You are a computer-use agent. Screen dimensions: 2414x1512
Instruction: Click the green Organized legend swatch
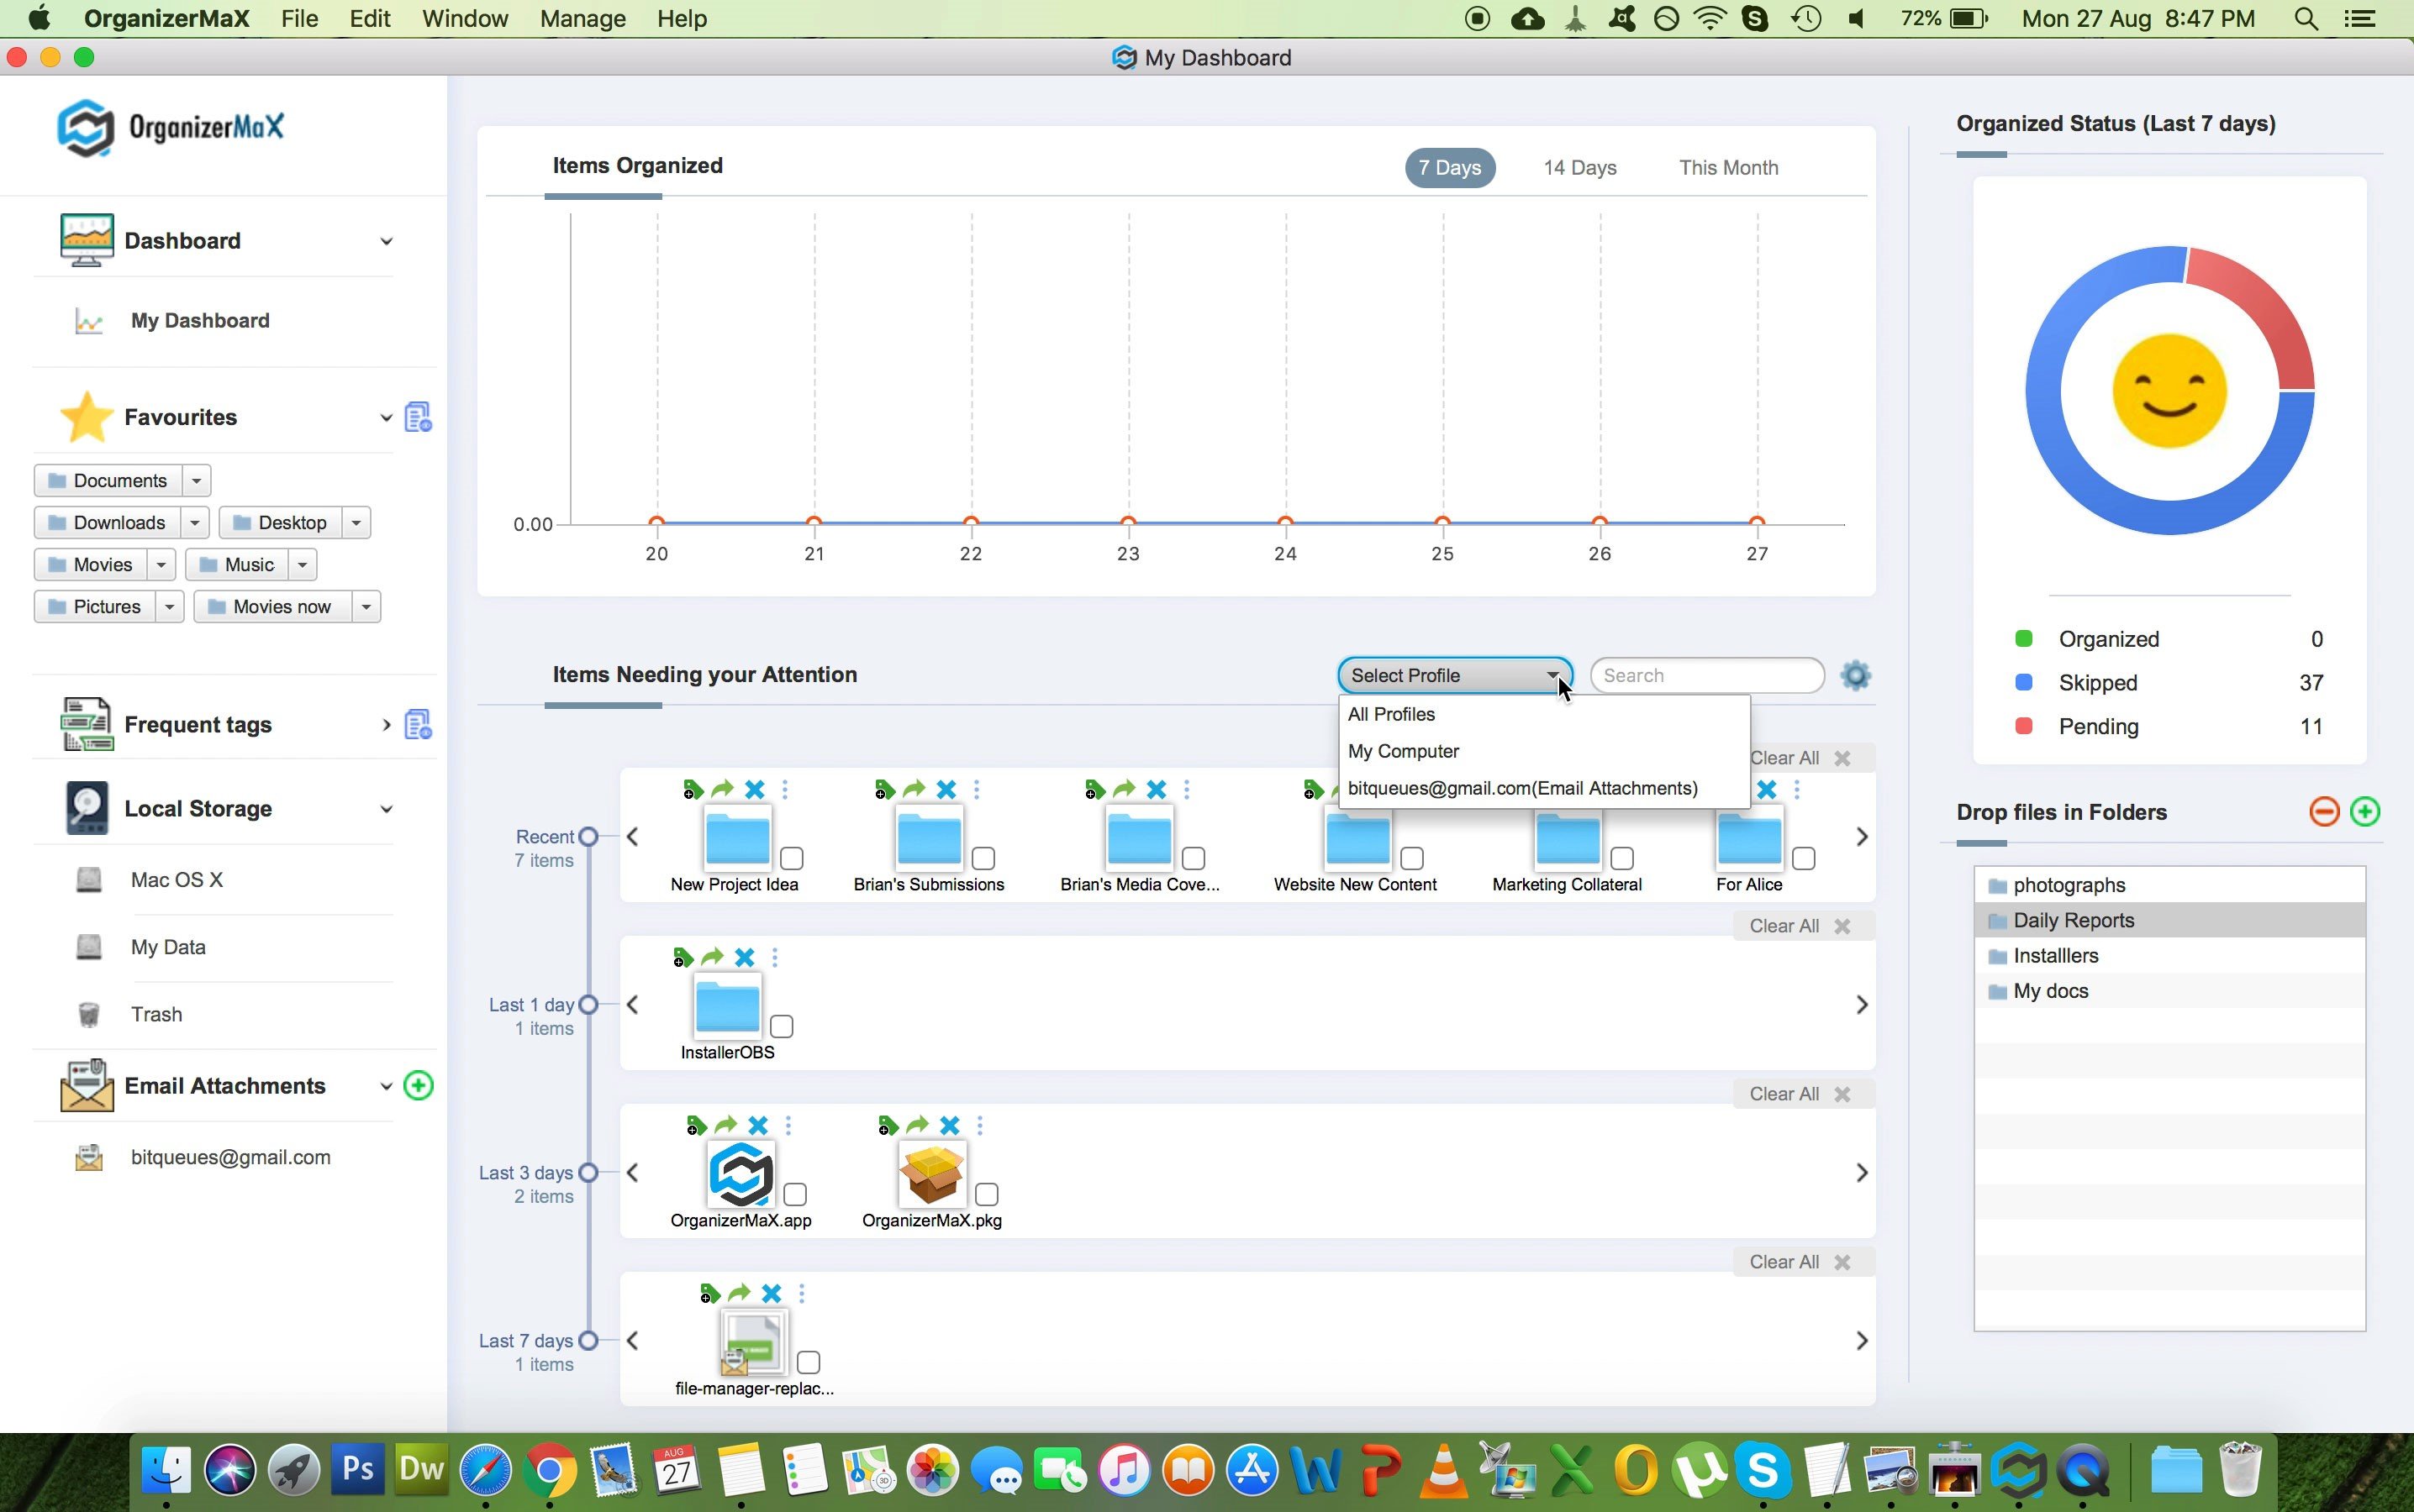[2023, 638]
